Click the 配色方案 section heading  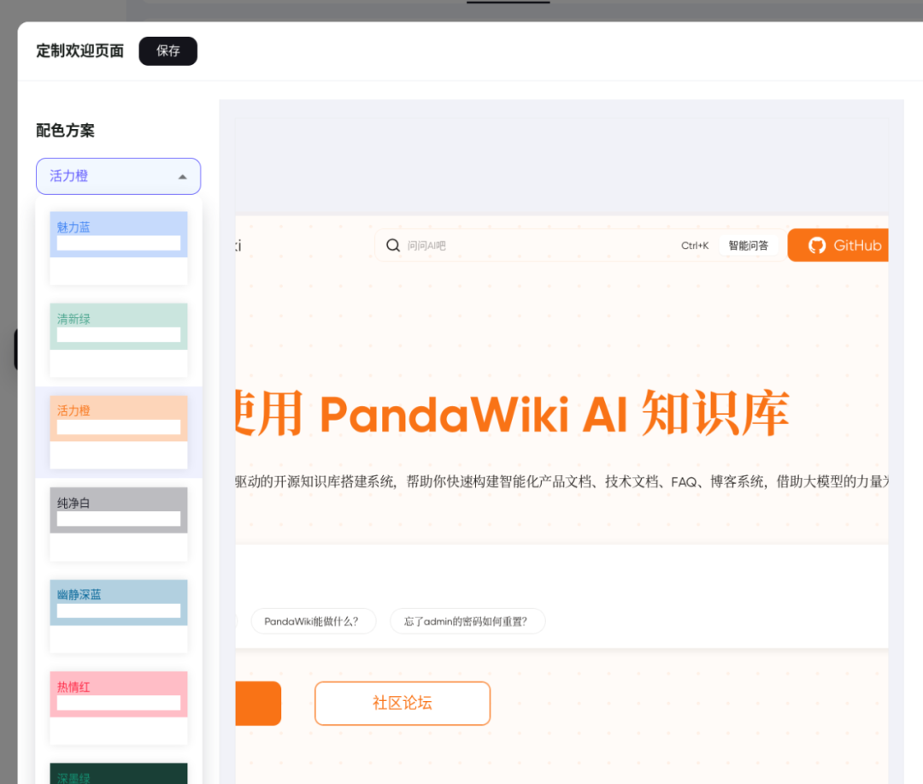(x=65, y=130)
